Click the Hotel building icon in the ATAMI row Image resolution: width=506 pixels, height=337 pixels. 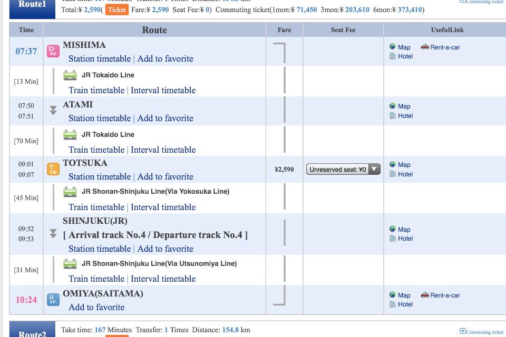392,115
